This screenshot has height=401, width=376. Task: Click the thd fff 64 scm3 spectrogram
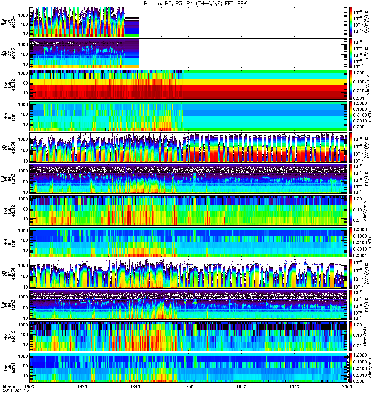tap(189, 179)
